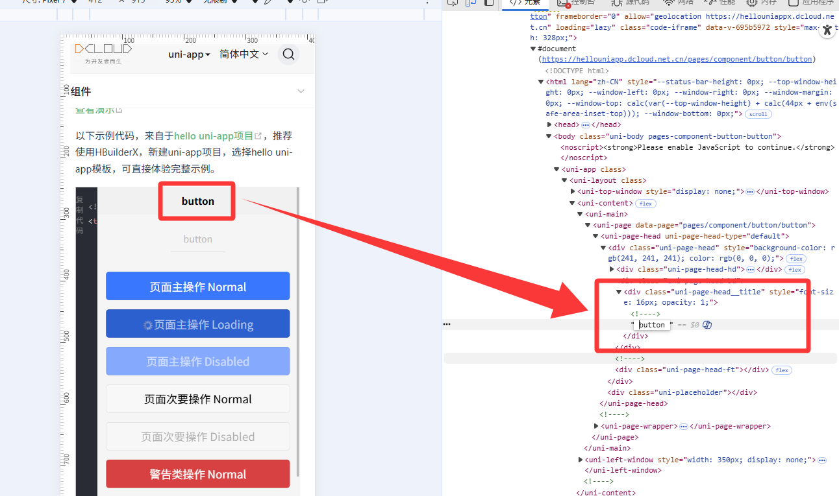Collapse div uni-page-head__title node
This screenshot has height=496, width=839.
618,292
